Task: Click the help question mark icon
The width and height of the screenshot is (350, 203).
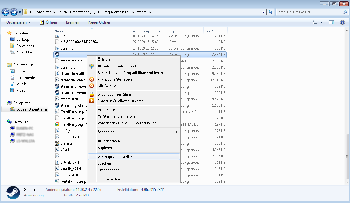Action: point(342,22)
